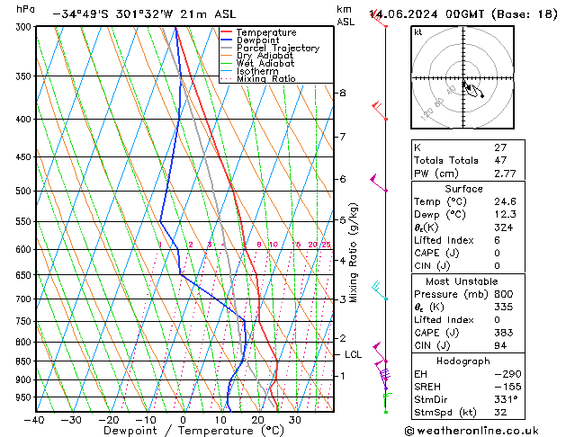
Task: Click the StmSpd (kt) value 32
Action: [500, 412]
